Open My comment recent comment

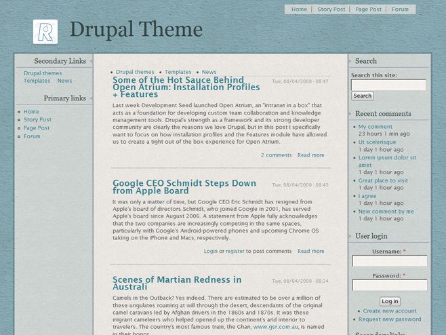376,127
